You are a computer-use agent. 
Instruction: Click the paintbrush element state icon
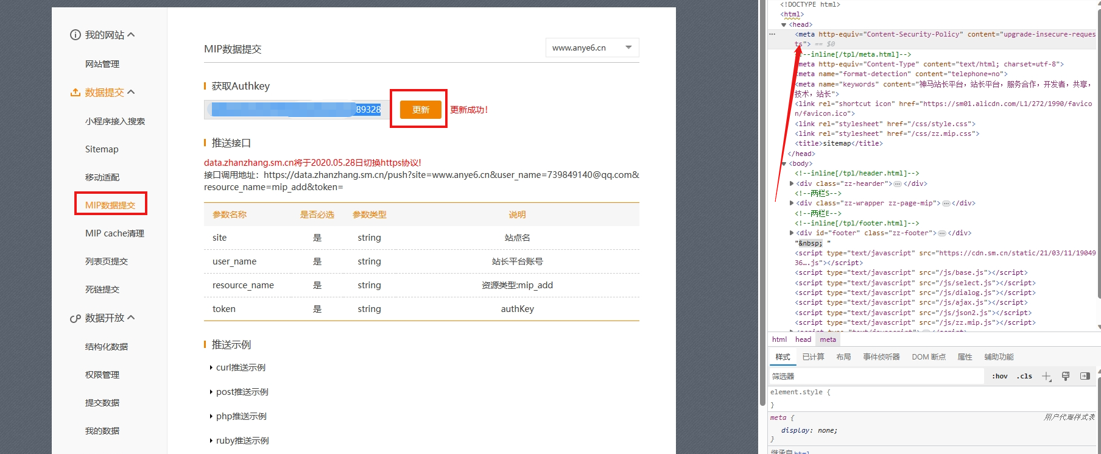pyautogui.click(x=1066, y=376)
